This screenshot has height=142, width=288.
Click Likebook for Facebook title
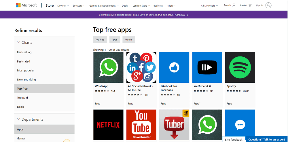tap(169, 88)
